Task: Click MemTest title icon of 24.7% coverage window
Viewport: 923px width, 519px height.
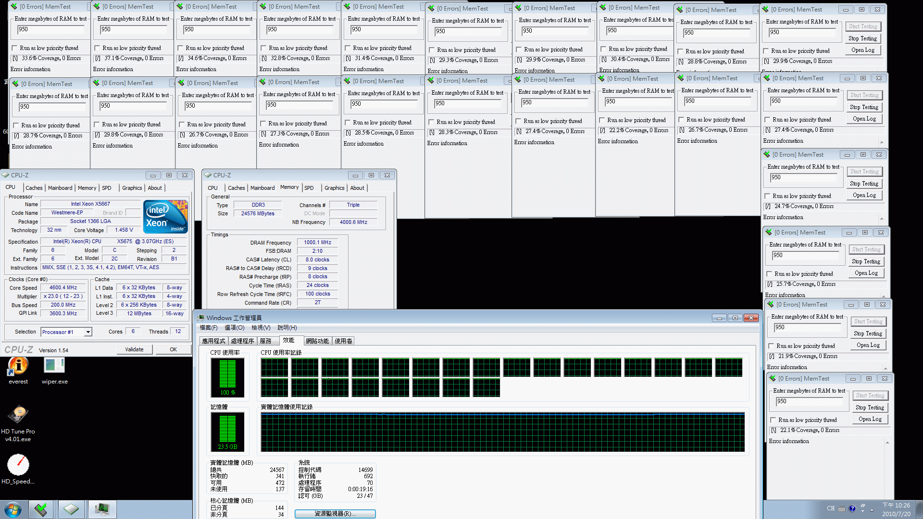Action: click(x=766, y=154)
